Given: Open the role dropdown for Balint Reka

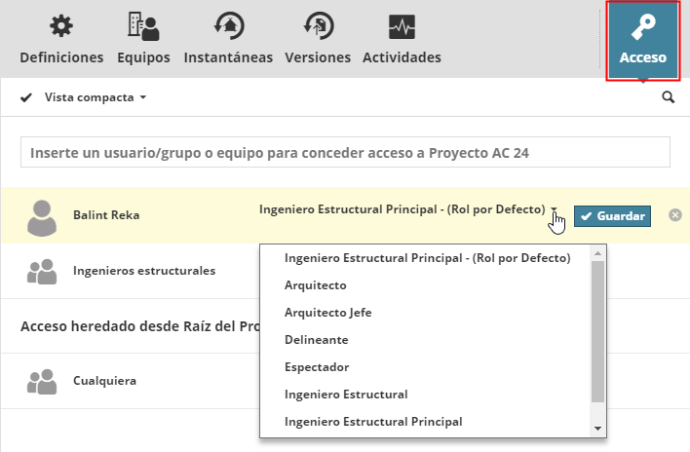Looking at the screenshot, I should (x=554, y=209).
